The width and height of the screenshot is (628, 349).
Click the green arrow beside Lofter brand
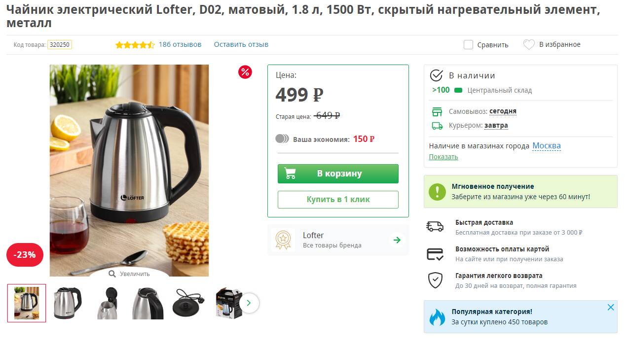click(x=397, y=240)
